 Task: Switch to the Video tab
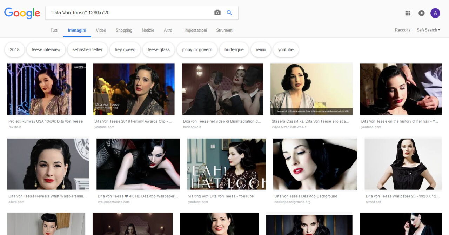(101, 31)
